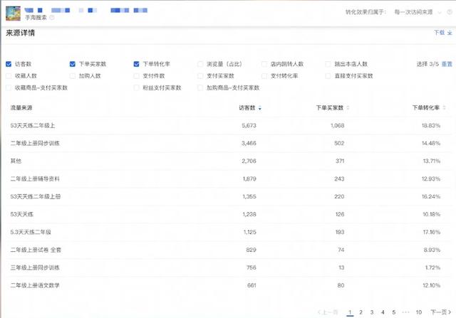
Task: Enable the 跳出本店人数 checkbox
Action: coord(328,64)
